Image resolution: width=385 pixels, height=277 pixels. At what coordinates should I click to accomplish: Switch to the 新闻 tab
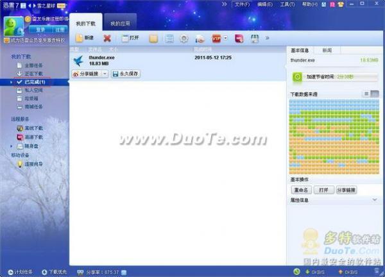pyautogui.click(x=327, y=51)
